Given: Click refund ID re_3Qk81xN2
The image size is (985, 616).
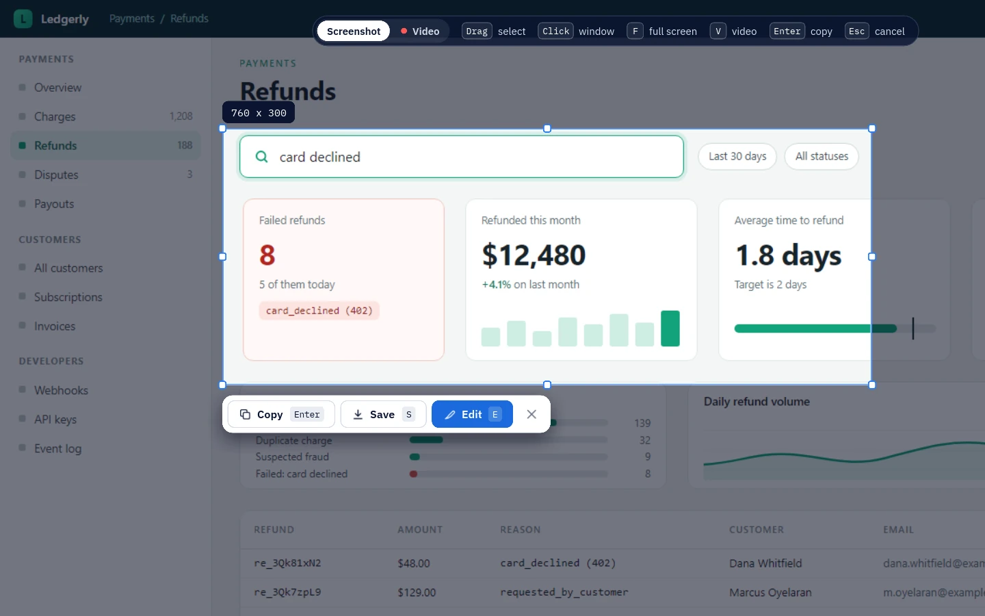Looking at the screenshot, I should 287,563.
